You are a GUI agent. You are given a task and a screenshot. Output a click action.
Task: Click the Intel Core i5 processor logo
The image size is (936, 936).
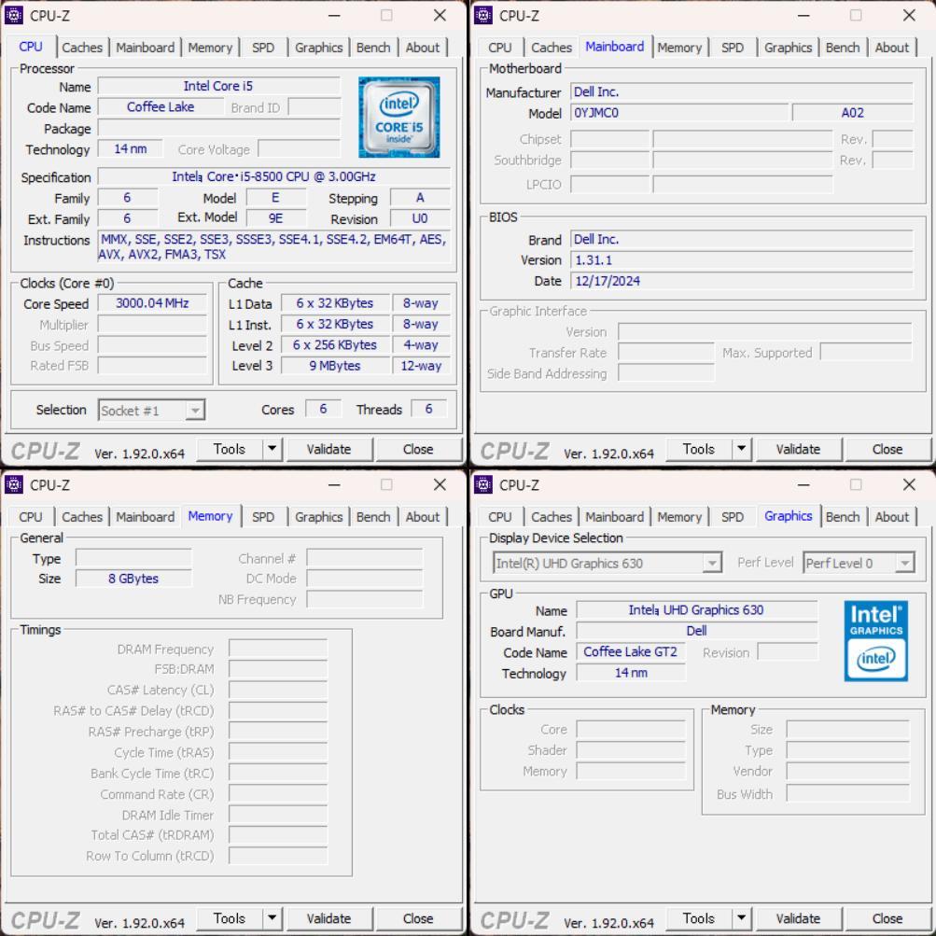(398, 118)
